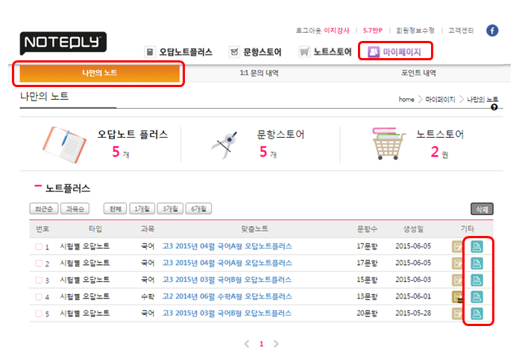Open row 5 note 고3 2015년 03월 국어B형
519x364 pixels.
[x=227, y=313]
